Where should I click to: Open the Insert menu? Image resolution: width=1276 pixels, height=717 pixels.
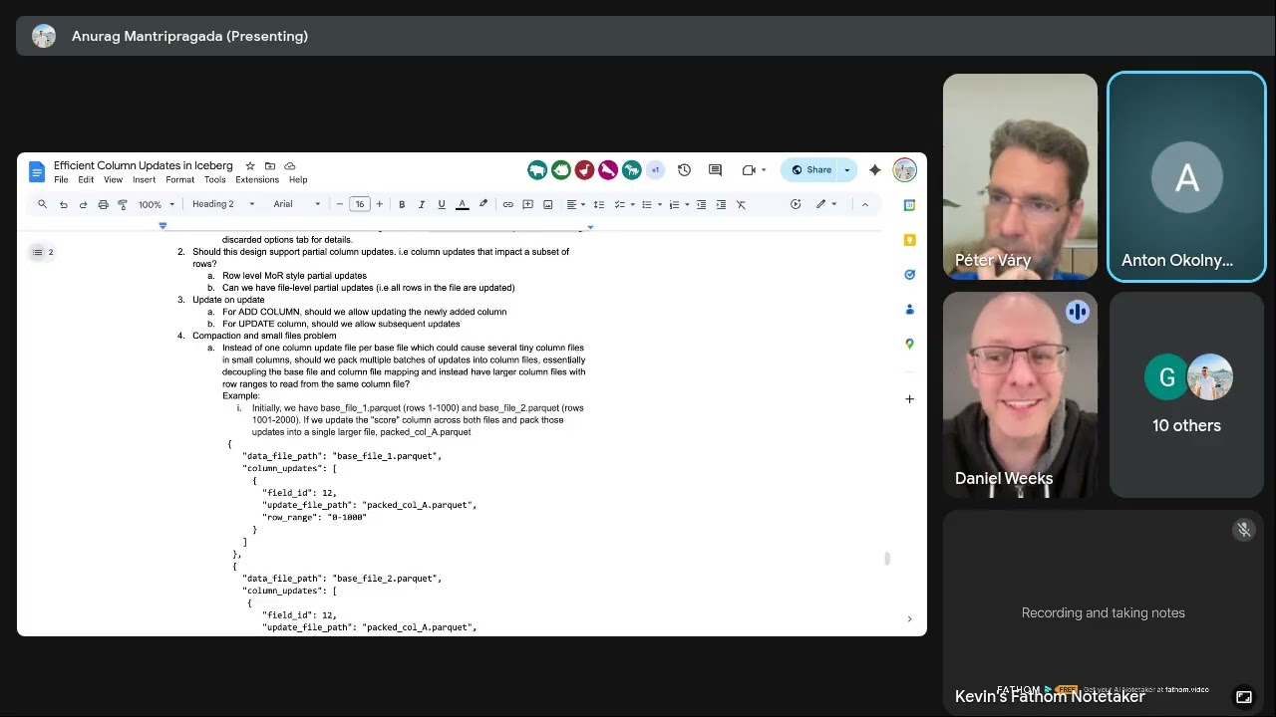coord(144,180)
